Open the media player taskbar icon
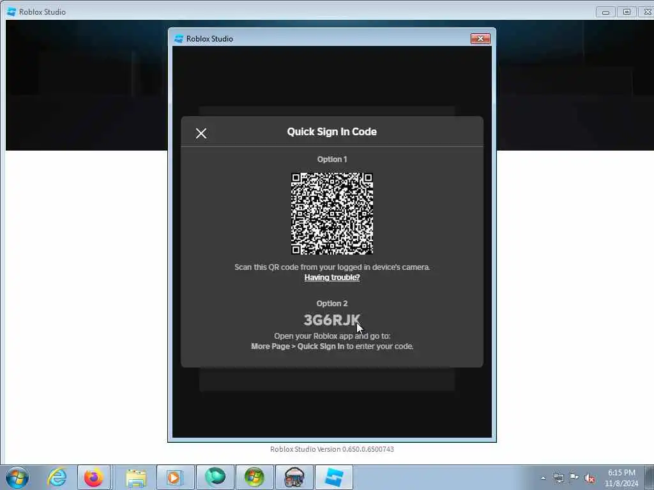Viewport: 654px width, 490px height. point(174,477)
